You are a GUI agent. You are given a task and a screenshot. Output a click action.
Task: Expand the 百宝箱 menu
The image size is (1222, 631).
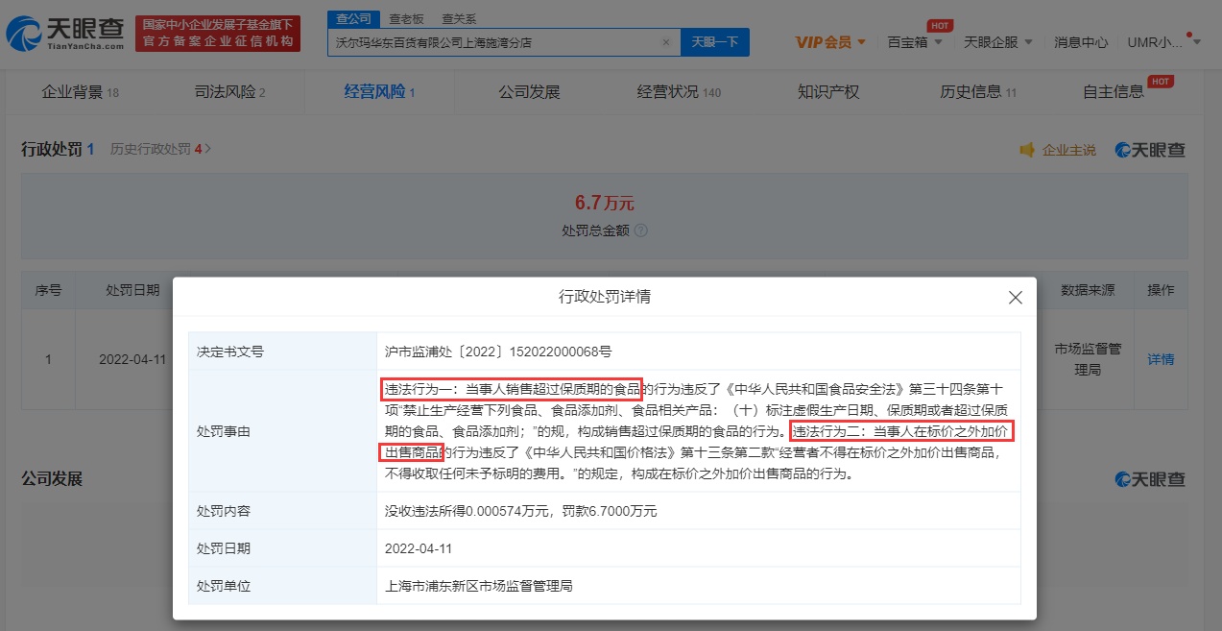[x=914, y=42]
